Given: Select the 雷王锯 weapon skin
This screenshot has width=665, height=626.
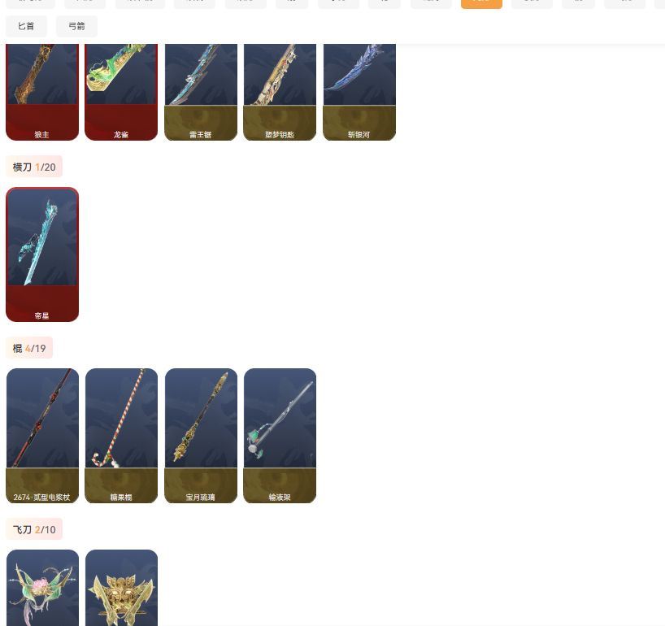Looking at the screenshot, I should click(x=201, y=92).
